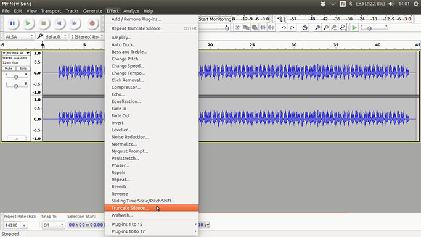Viewport: 421px width, 237px height.
Task: Select the Amplify... effect
Action: point(152,38)
